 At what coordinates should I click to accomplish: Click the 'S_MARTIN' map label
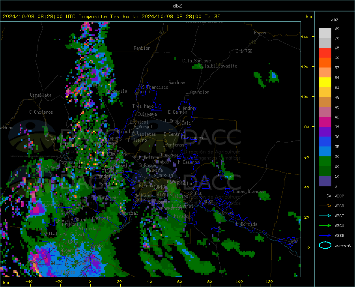163,176
